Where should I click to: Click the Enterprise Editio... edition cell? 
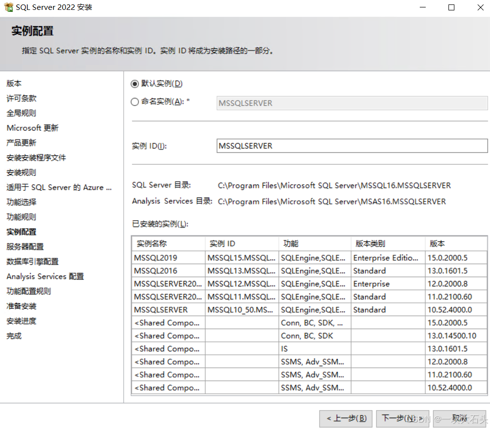(x=388, y=258)
